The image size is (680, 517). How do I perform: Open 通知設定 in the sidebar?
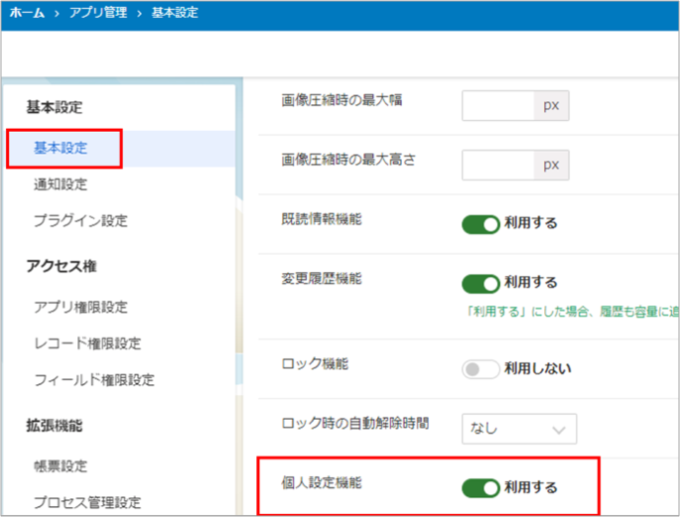coord(61,184)
